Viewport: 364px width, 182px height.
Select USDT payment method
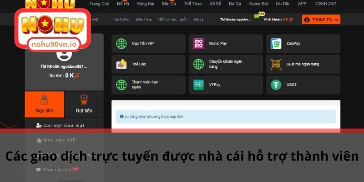[303, 85]
